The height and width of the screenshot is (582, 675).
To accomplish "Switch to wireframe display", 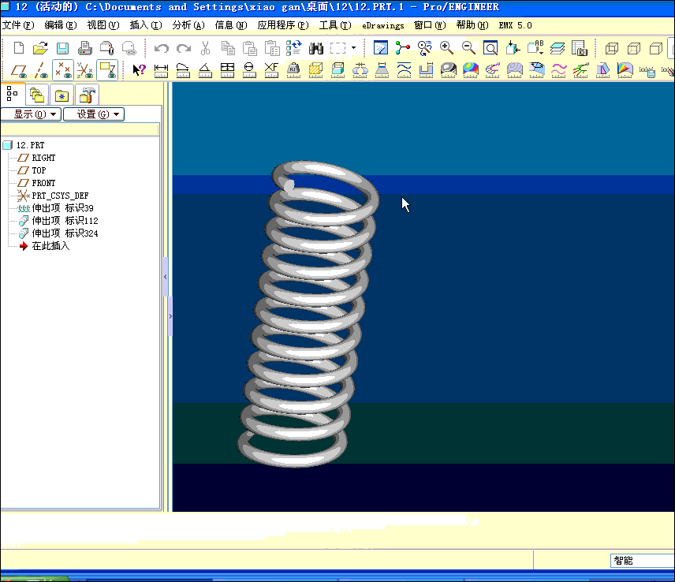I will point(612,48).
